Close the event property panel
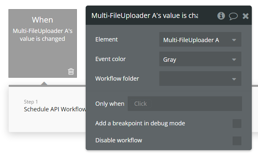The image size is (258, 158). 246,16
